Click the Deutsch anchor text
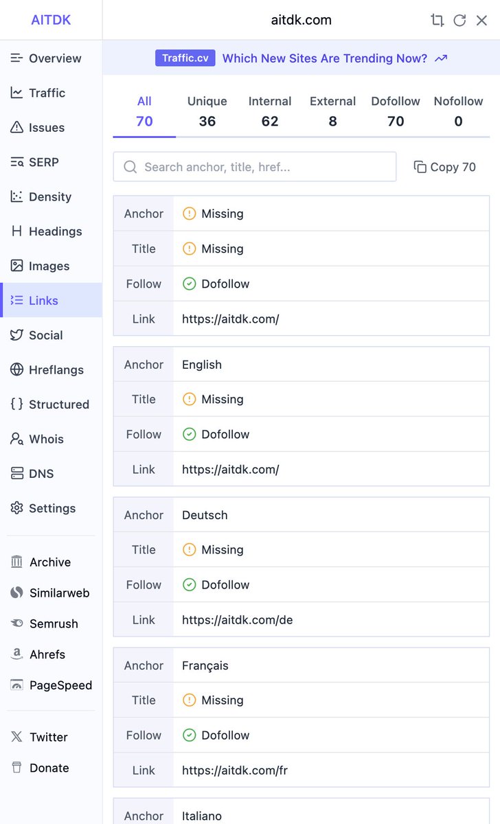The height and width of the screenshot is (824, 500). click(x=205, y=515)
